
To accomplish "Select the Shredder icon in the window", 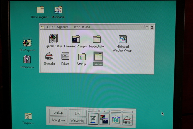I will point(49,56).
